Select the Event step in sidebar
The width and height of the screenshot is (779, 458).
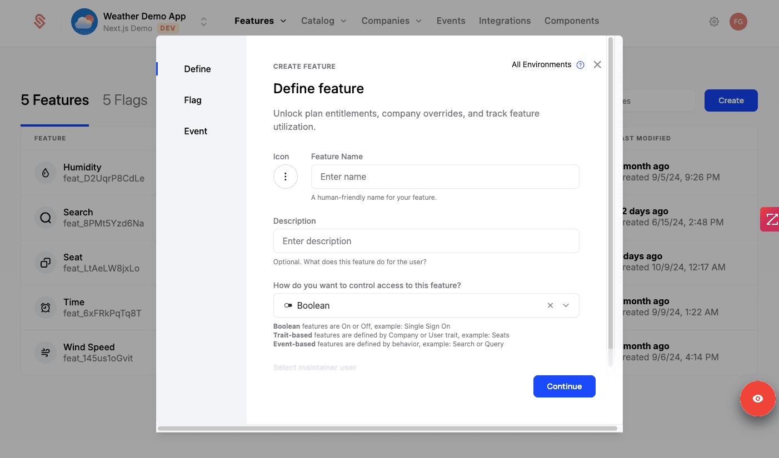[196, 131]
